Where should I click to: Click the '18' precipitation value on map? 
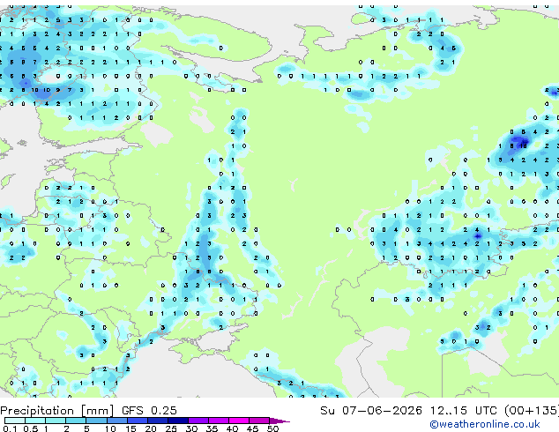click(524, 145)
